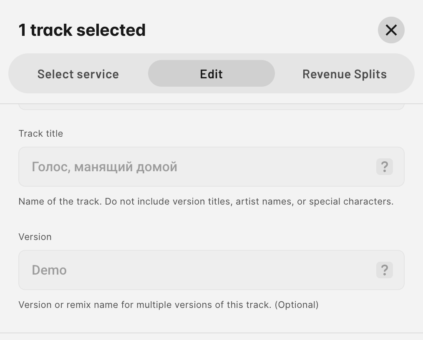The image size is (423, 340).
Task: Click the "1 track selected" heading
Action: coord(82,30)
